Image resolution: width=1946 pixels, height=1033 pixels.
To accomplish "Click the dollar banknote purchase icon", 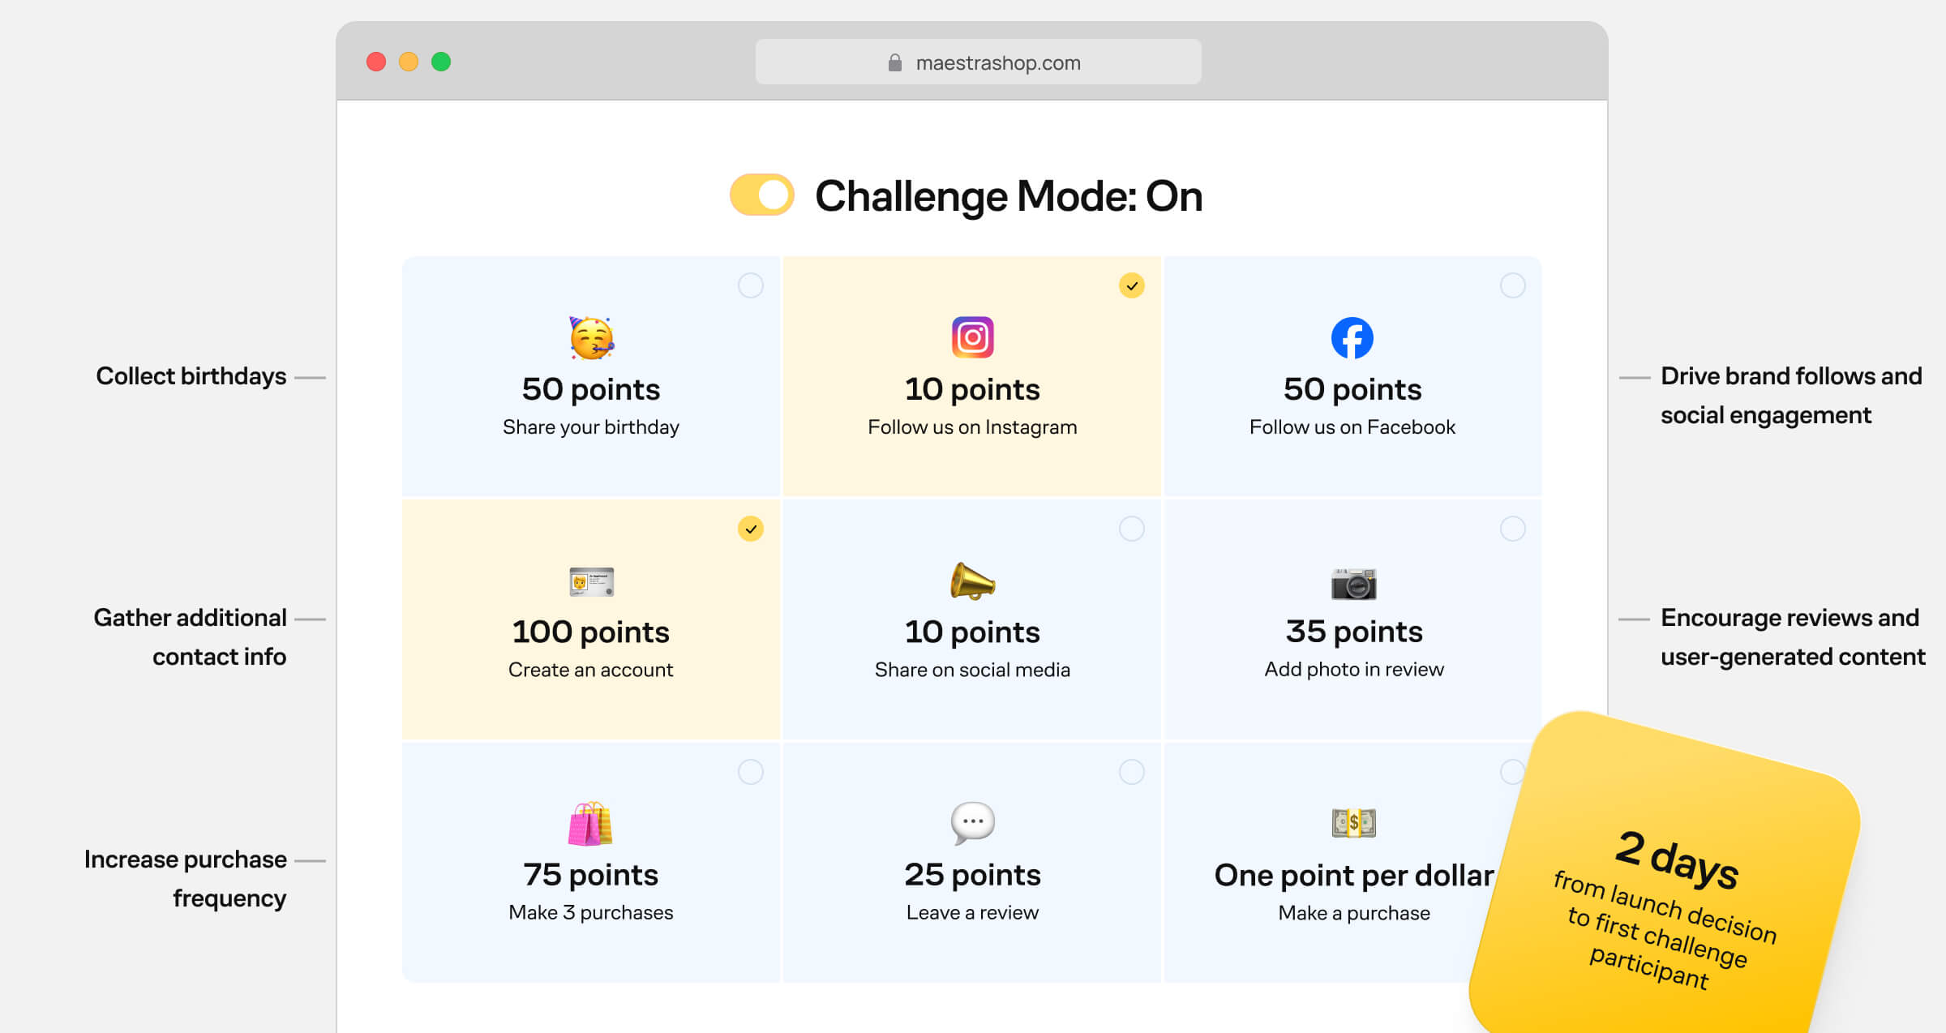I will coord(1353,823).
